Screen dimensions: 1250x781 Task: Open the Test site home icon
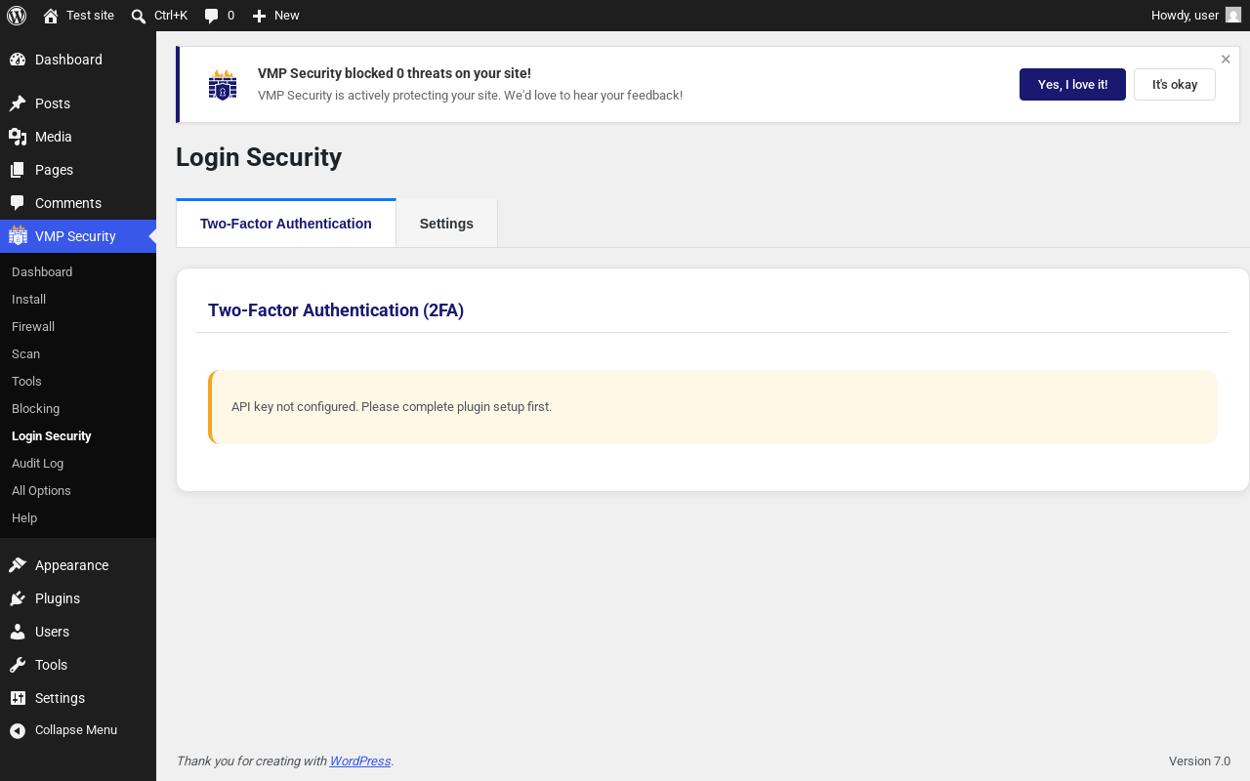pyautogui.click(x=51, y=16)
